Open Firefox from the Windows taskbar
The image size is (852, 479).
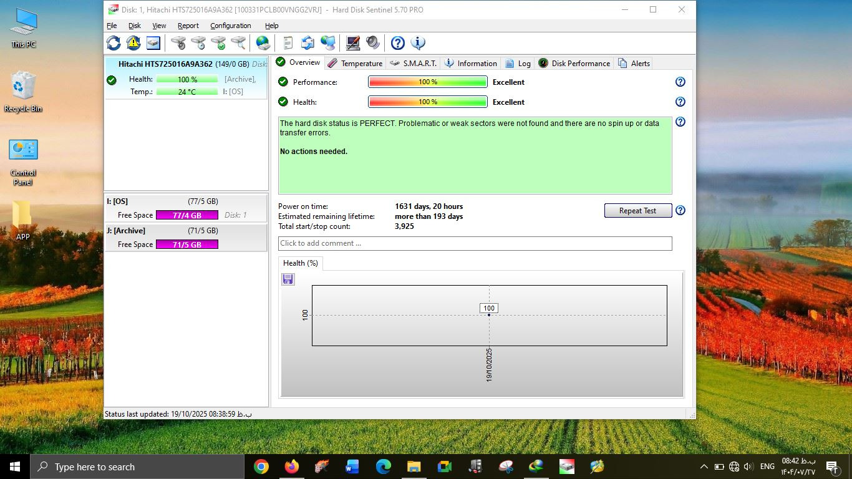(x=291, y=467)
